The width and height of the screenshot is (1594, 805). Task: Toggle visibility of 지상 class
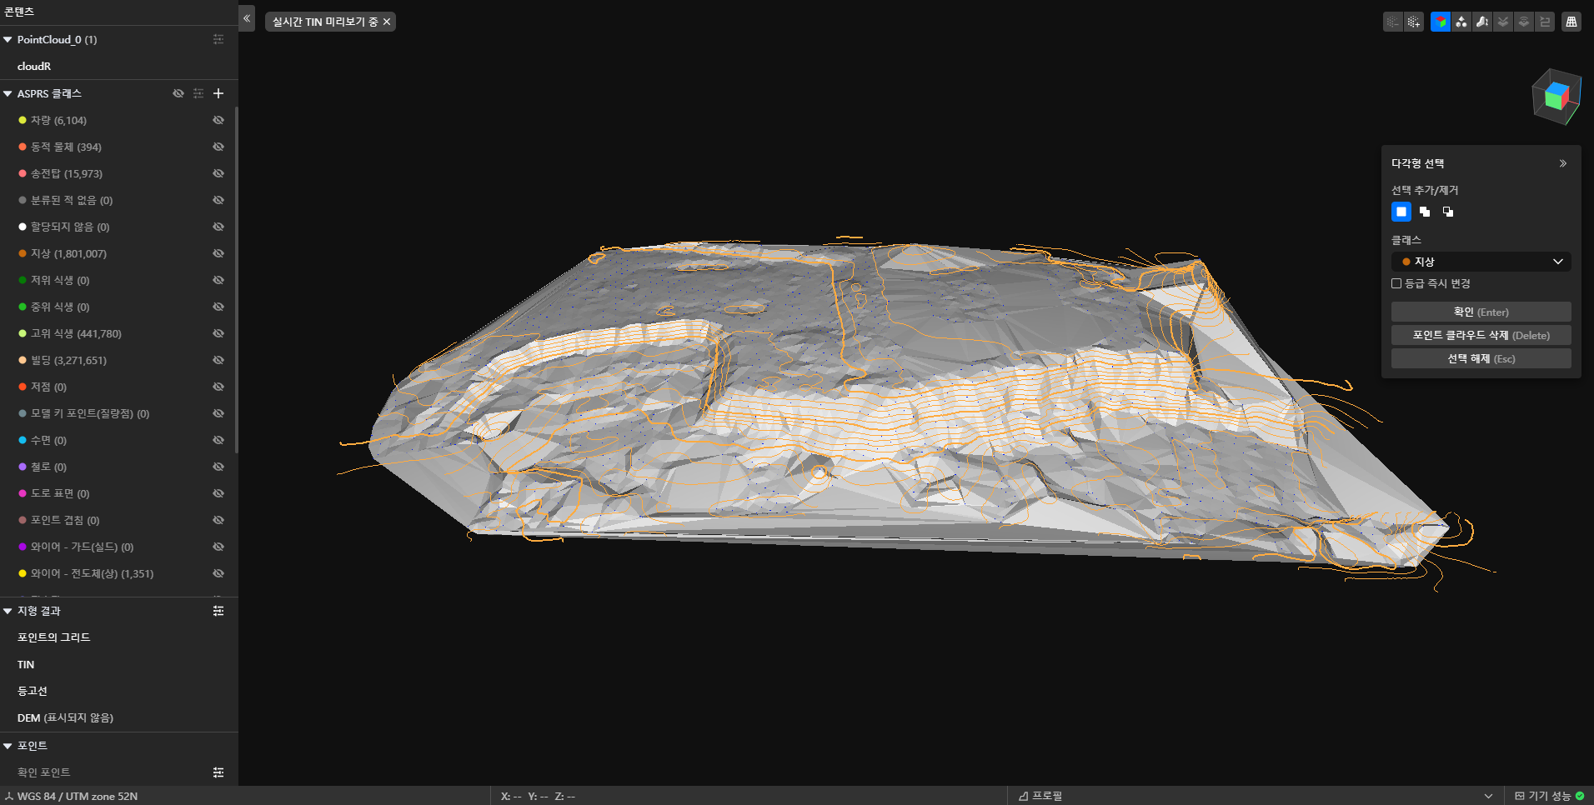(218, 253)
